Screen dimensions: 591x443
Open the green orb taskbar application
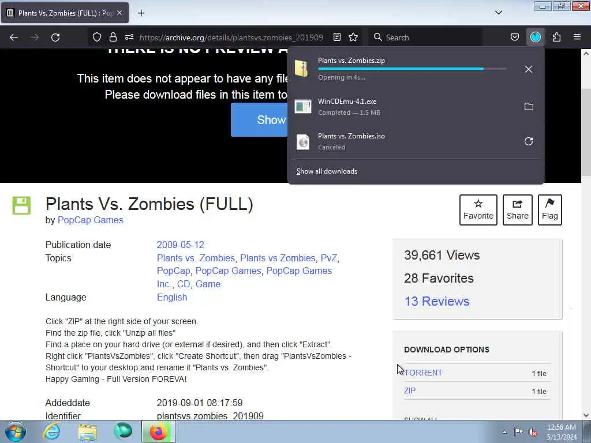click(x=123, y=431)
